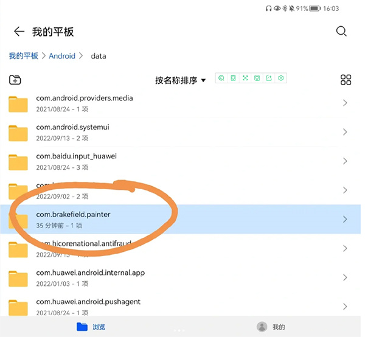This screenshot has height=337, width=365.
Task: Expand the com.huawei.android.pushagent chevron
Action: coord(345,307)
